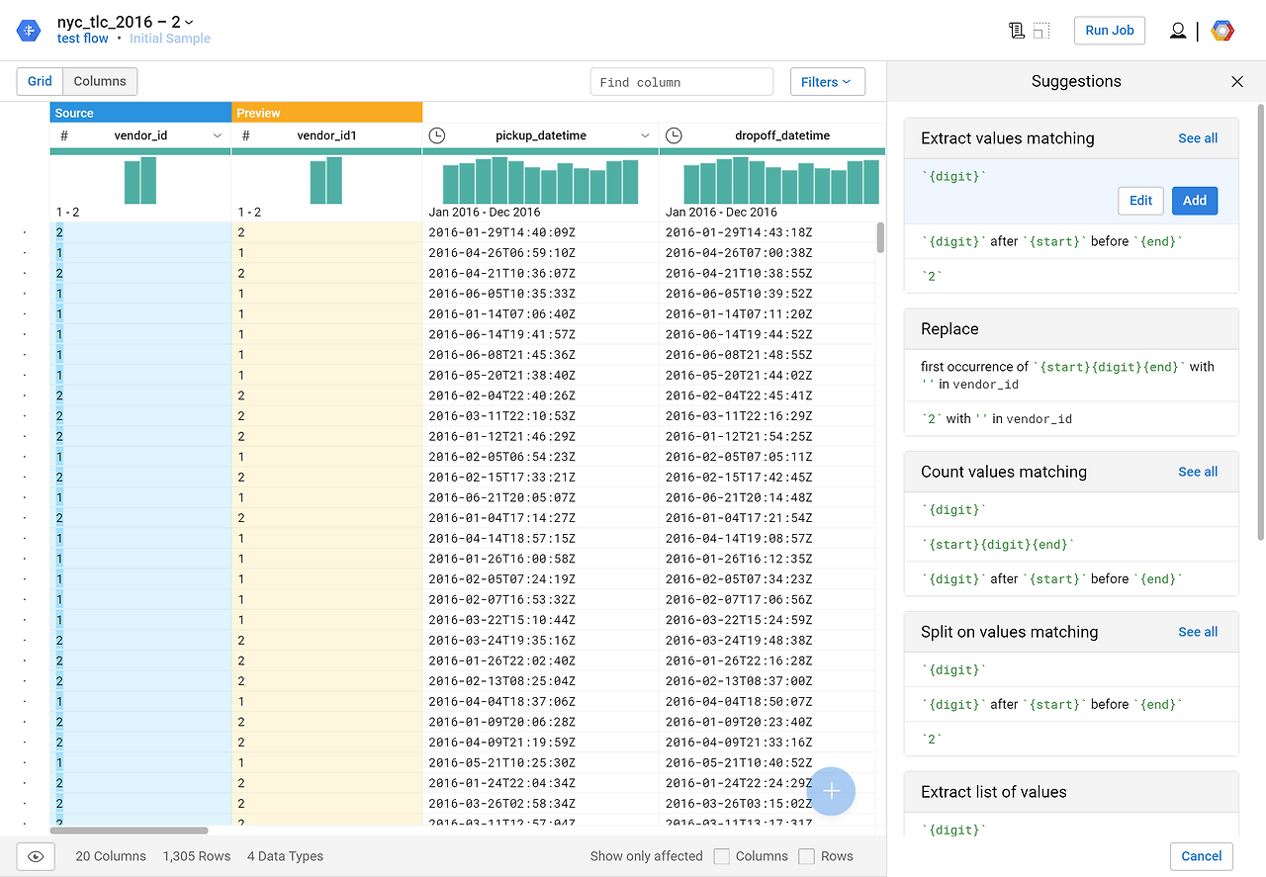Open See all for Extract values matching

(x=1198, y=138)
